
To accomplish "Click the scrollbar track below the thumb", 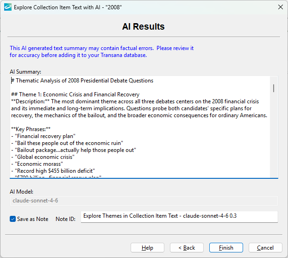I will tap(274, 139).
